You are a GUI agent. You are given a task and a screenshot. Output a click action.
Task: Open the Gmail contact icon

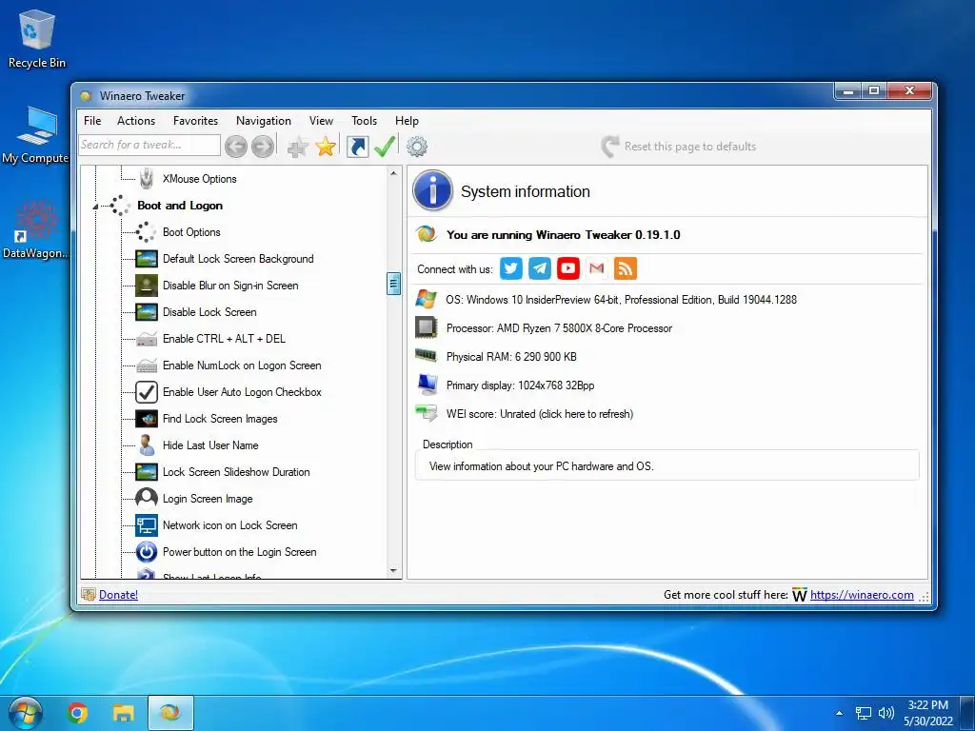[x=596, y=268]
